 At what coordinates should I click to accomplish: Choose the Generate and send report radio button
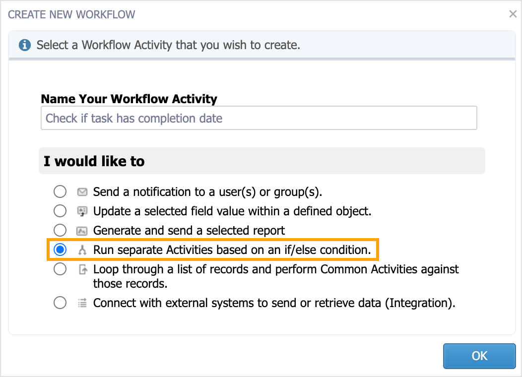[60, 230]
